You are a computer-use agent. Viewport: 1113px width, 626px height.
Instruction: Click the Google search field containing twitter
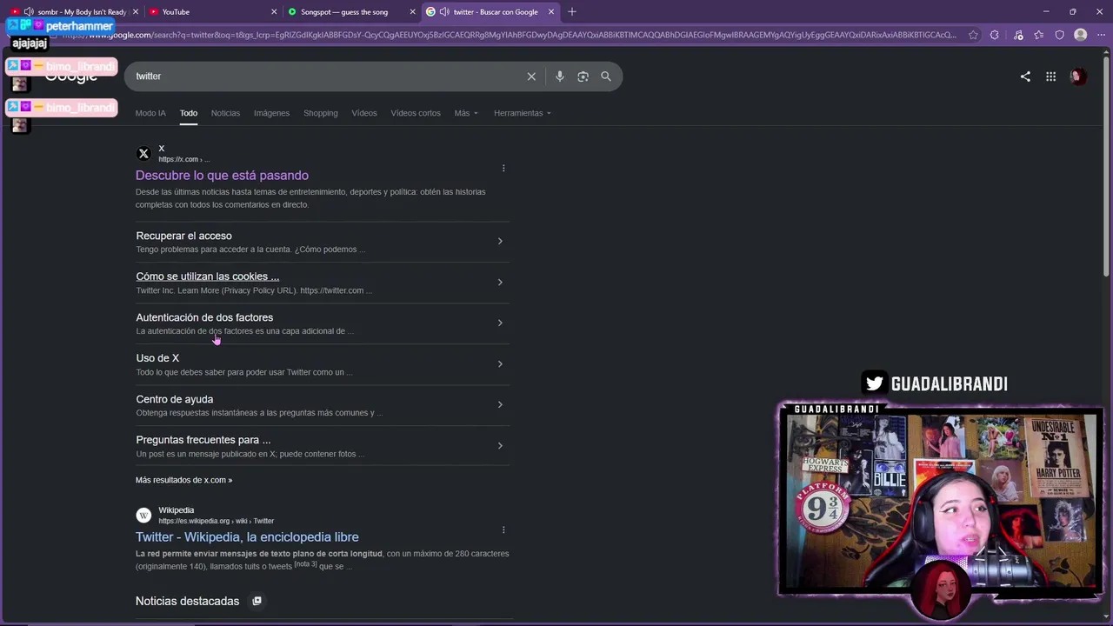click(326, 77)
